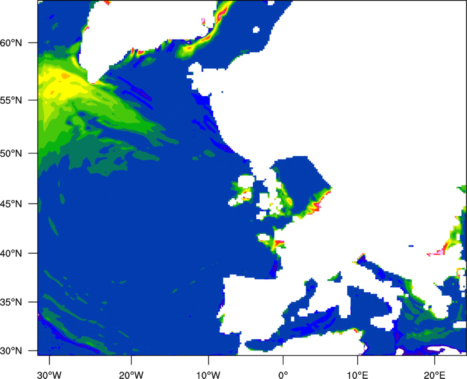Click the 20°E longitude label
The image size is (467, 379).
[x=434, y=375]
